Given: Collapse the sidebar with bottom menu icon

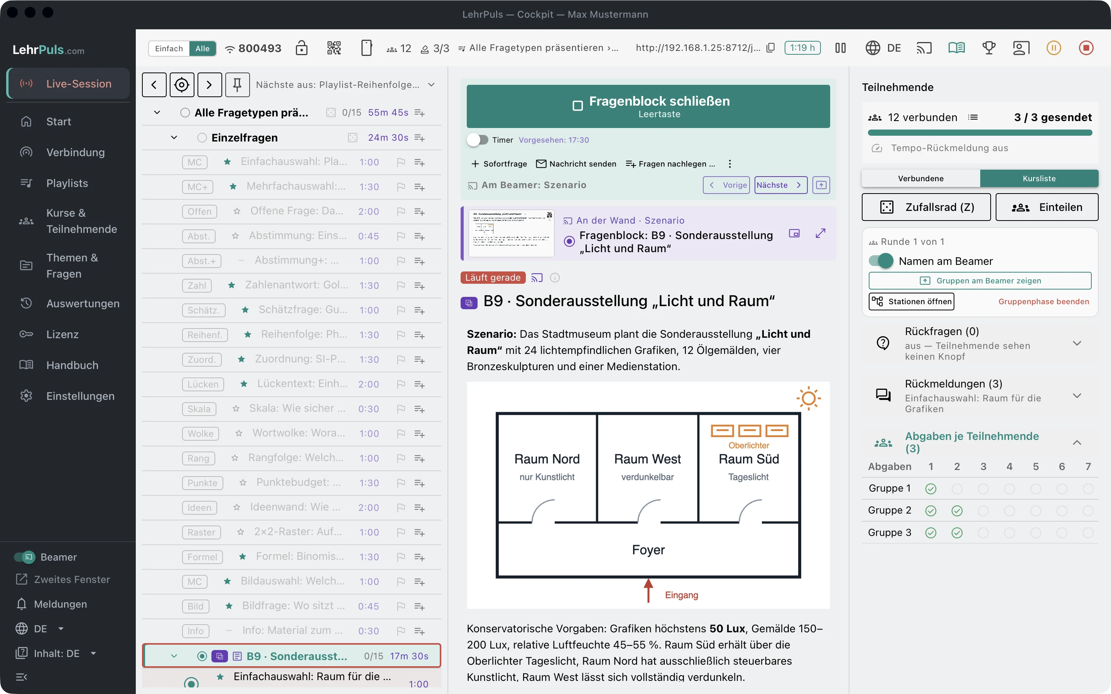Looking at the screenshot, I should 22,677.
